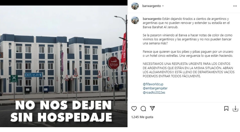Image resolution: width=240 pixels, height=132 pixels.
Task: Click barwargento avatar beside the caption
Action: 135,20
